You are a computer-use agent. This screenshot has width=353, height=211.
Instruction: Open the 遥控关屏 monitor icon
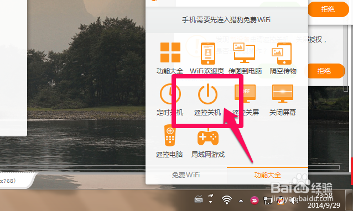(x=245, y=93)
